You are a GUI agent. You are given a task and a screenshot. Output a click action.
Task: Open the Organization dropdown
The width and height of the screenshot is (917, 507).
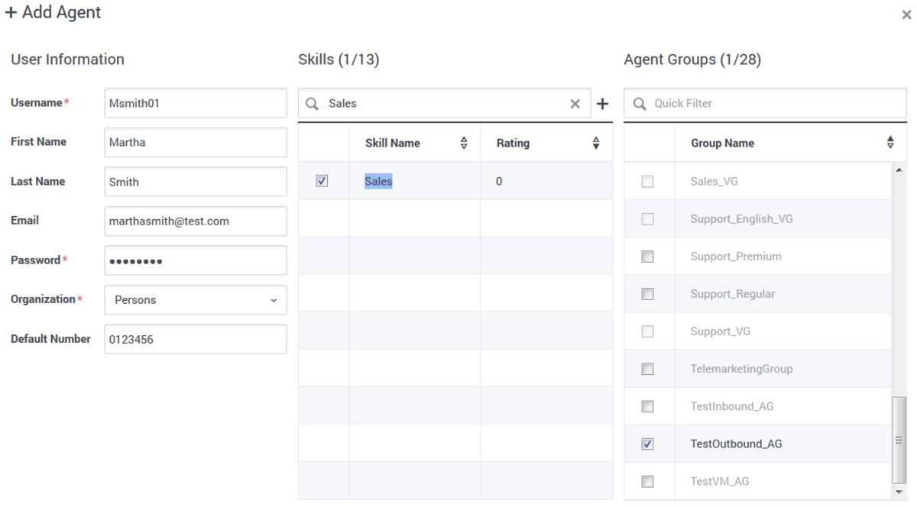pyautogui.click(x=196, y=300)
